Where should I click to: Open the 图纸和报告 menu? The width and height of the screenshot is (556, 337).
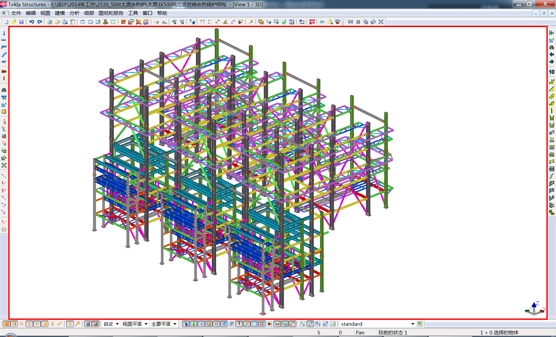click(111, 13)
